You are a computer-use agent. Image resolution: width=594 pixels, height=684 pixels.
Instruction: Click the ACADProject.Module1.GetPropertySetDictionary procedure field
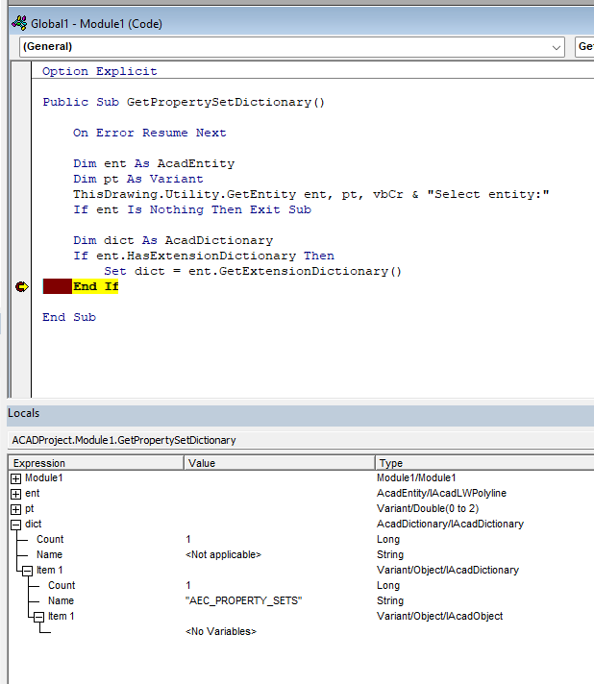coord(301,440)
